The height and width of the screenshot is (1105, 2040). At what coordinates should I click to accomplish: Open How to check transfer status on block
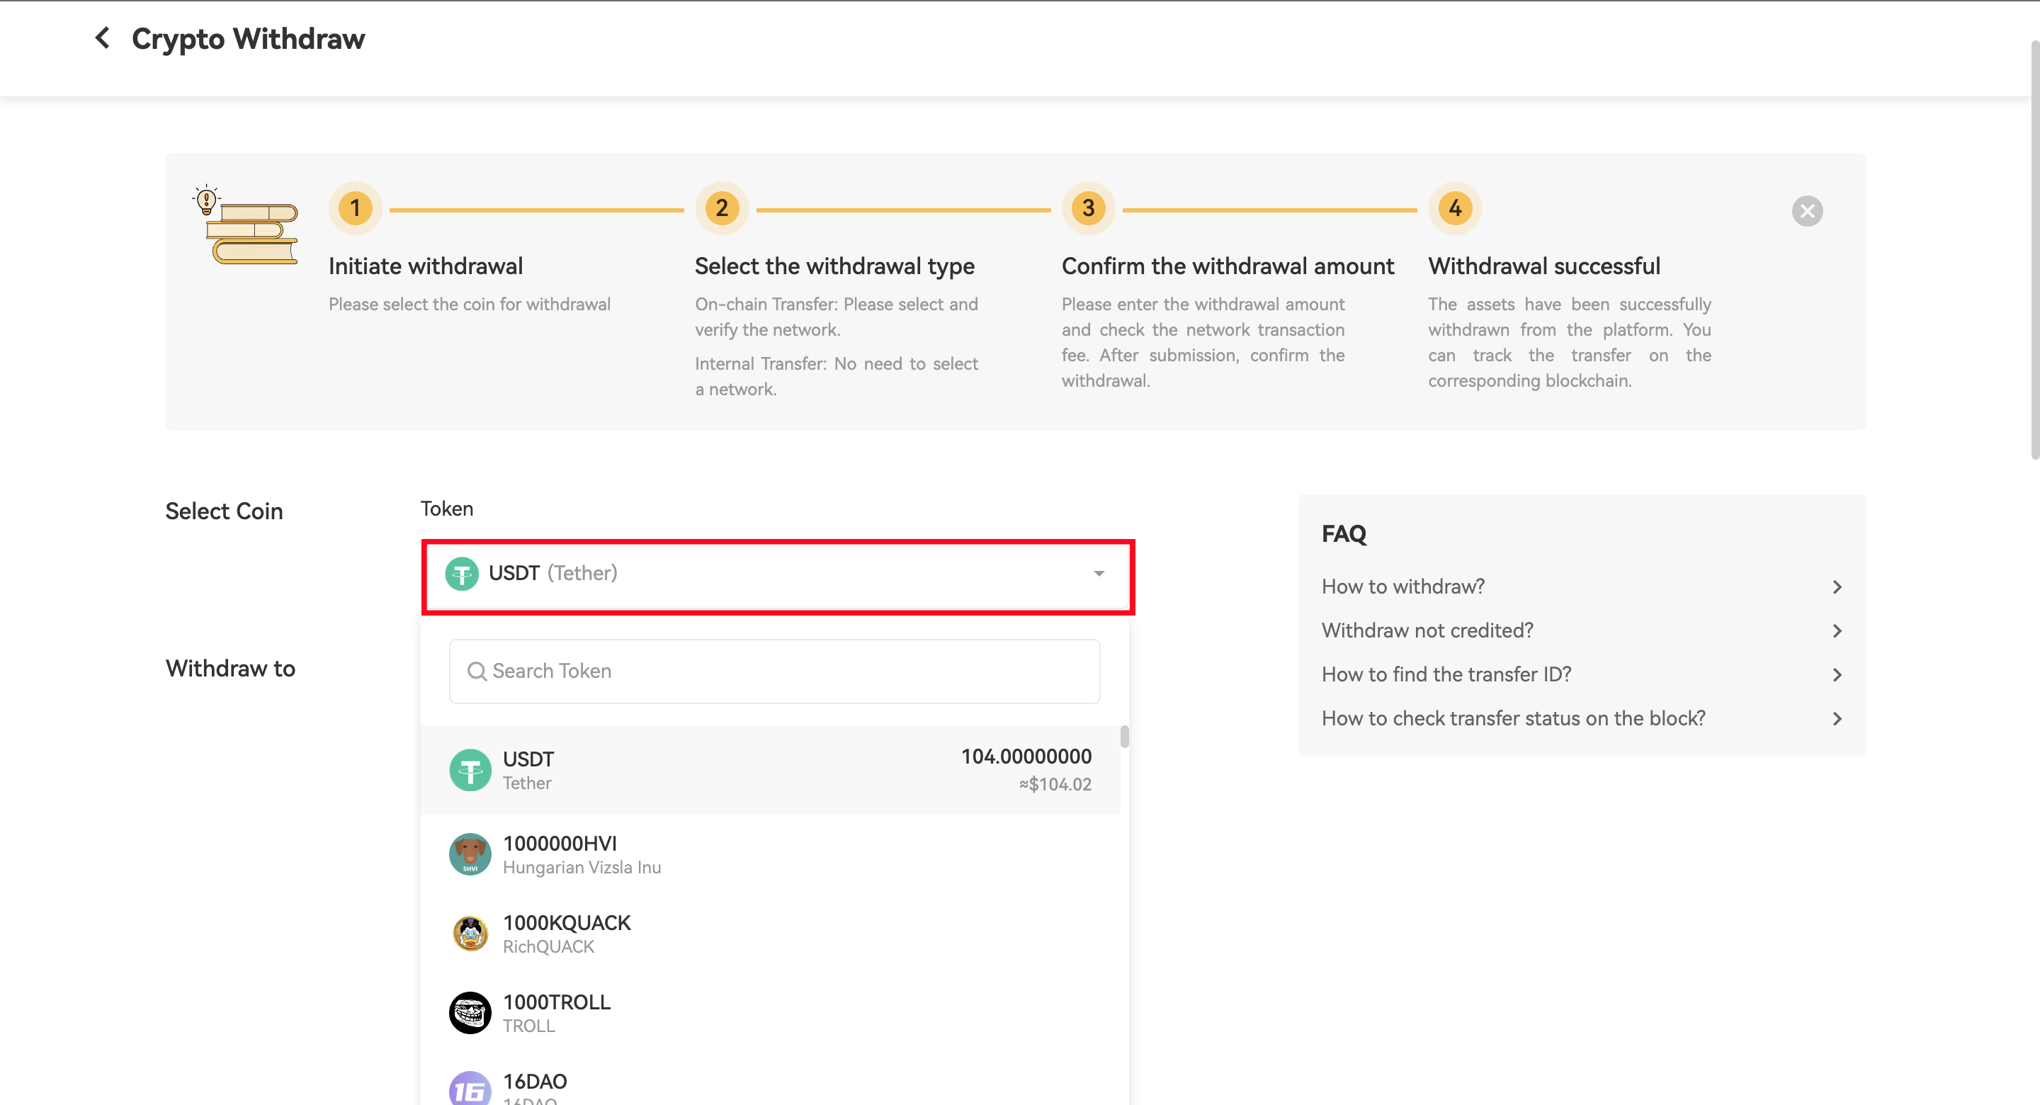[x=1512, y=718]
